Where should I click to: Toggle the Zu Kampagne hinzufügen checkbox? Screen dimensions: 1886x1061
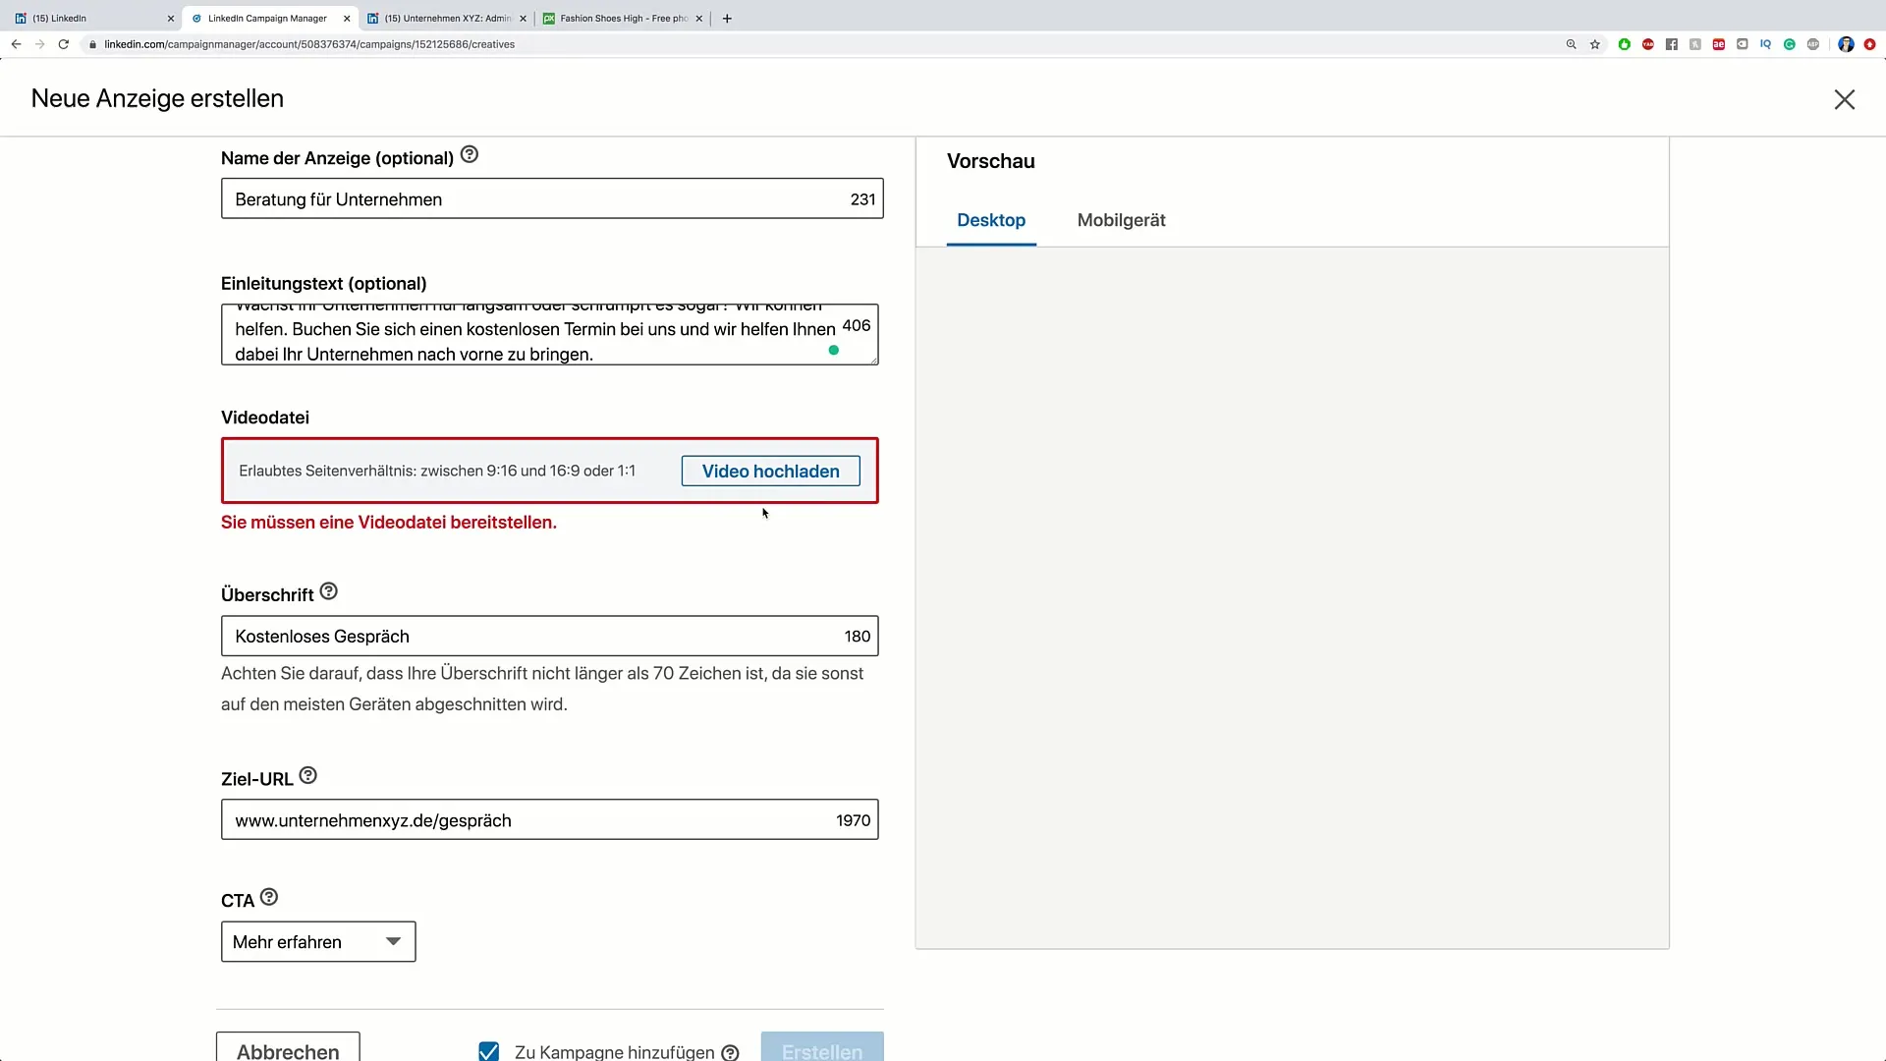(488, 1051)
